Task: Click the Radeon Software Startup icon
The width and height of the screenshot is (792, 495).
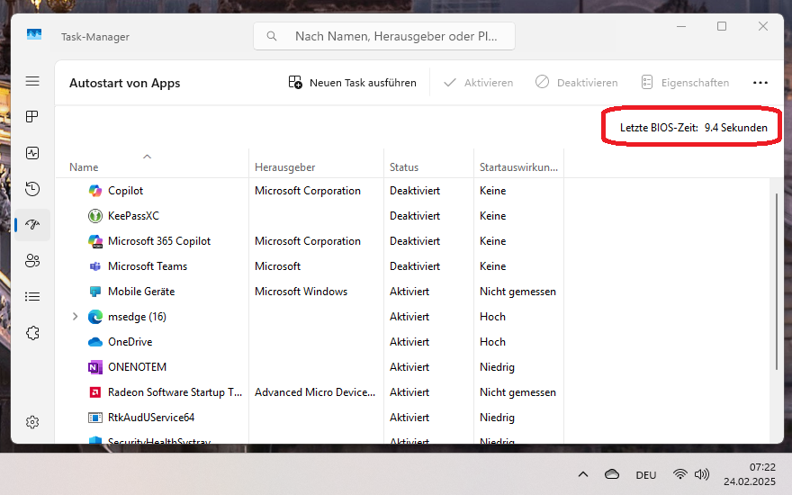Action: [x=95, y=392]
